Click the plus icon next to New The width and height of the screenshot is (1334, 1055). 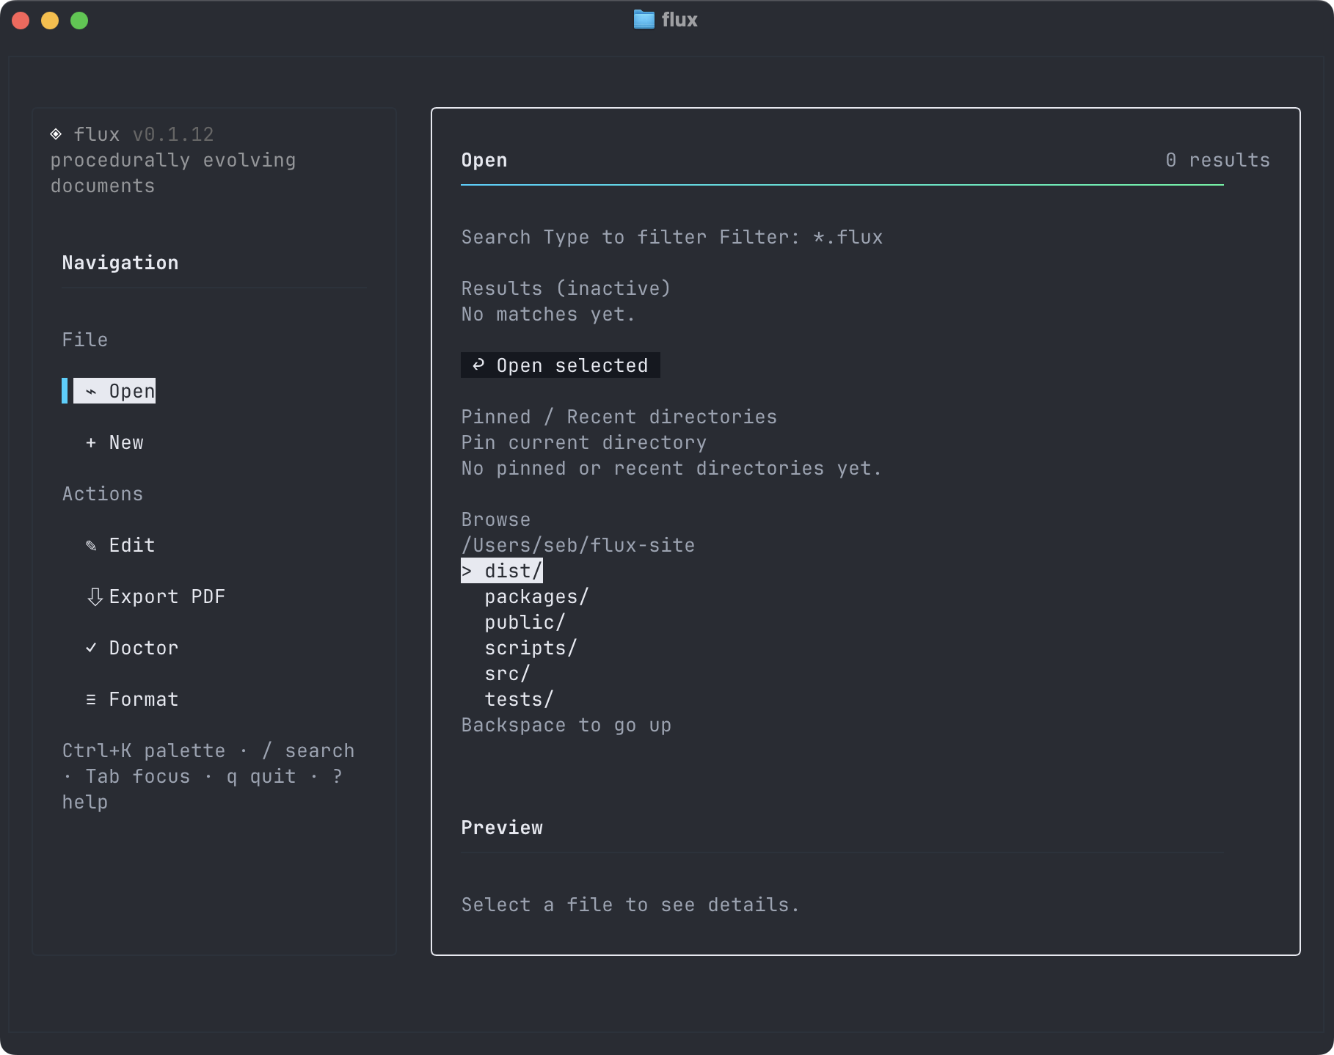coord(91,442)
